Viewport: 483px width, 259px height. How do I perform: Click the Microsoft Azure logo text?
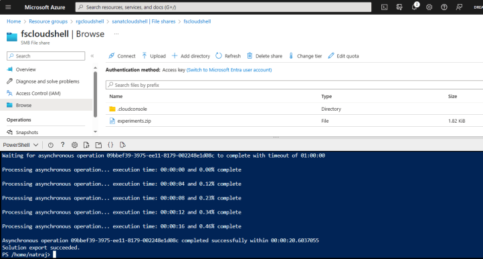pyautogui.click(x=45, y=7)
